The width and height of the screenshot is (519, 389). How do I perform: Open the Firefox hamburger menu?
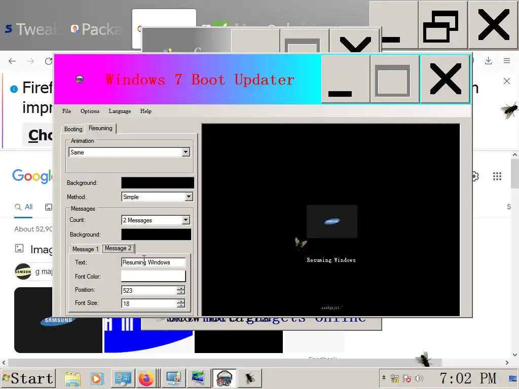507,61
